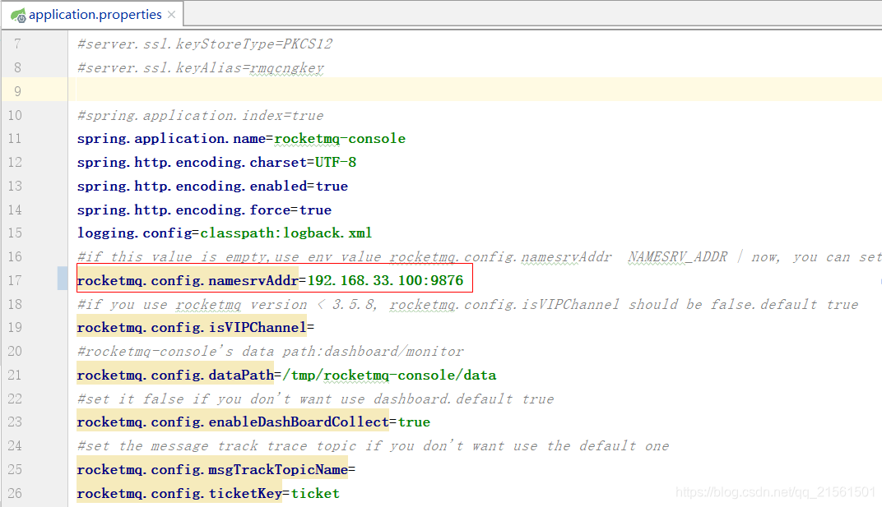Click the 192.168.33.100:9876 address value

coord(385,280)
